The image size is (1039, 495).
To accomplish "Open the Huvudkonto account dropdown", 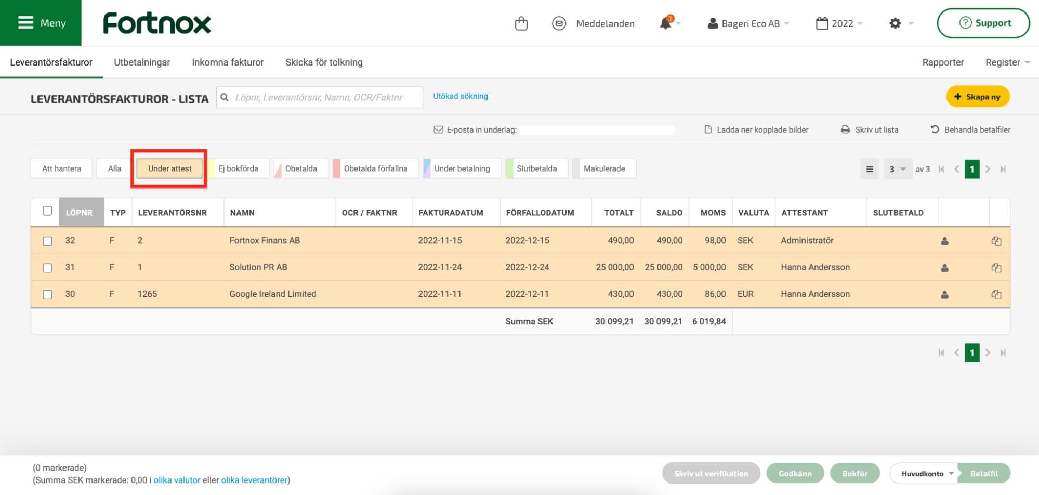I will pos(924,473).
